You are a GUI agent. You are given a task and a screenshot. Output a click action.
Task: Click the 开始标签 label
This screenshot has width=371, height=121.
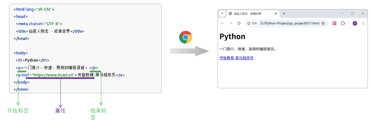(x=18, y=111)
